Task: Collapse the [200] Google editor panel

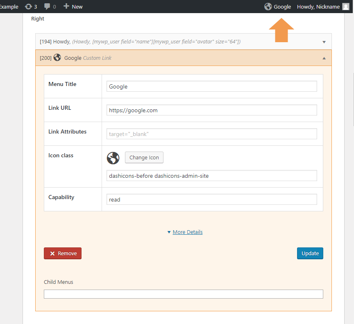Action: (x=324, y=58)
